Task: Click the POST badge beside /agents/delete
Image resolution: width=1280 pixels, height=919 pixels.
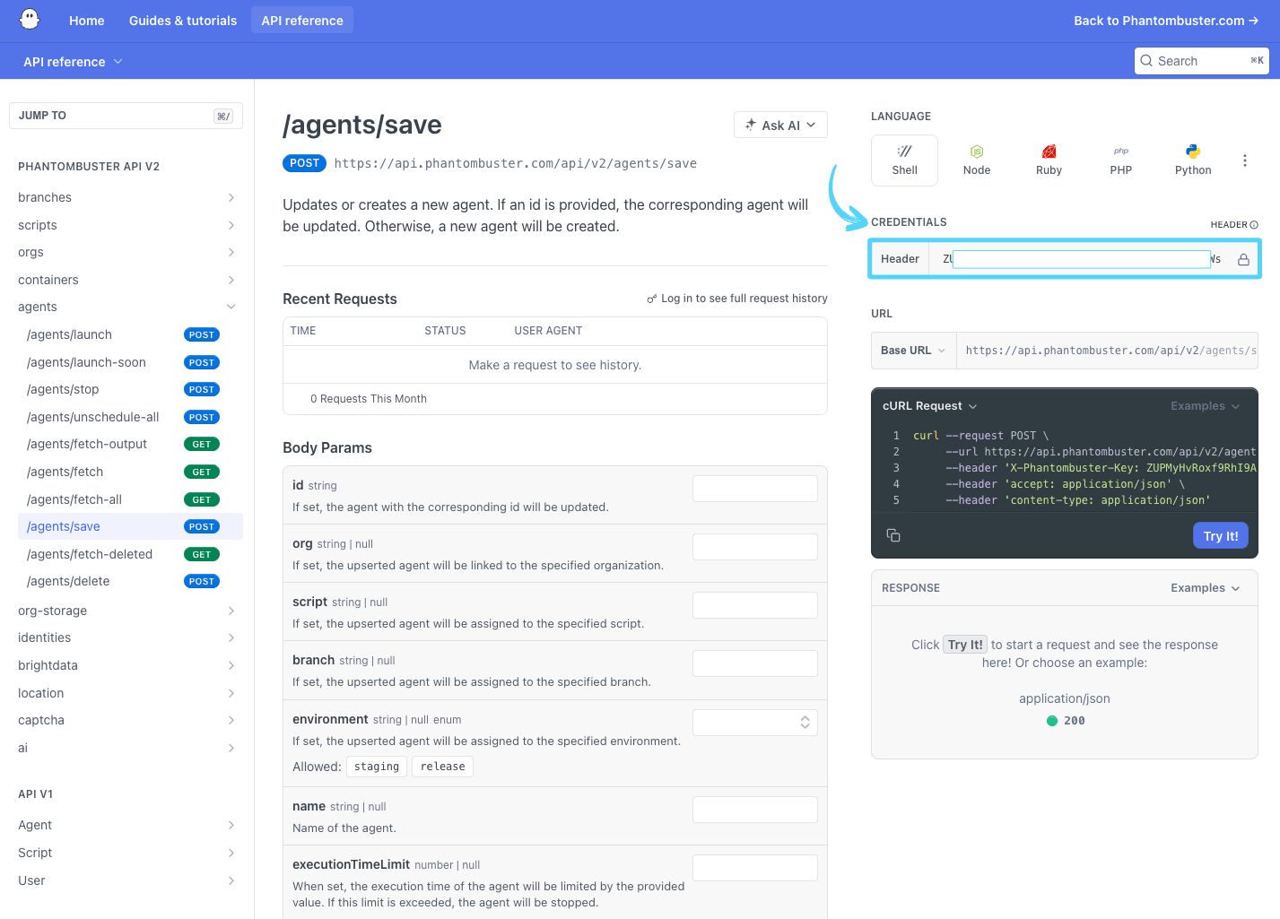Action: click(x=202, y=581)
